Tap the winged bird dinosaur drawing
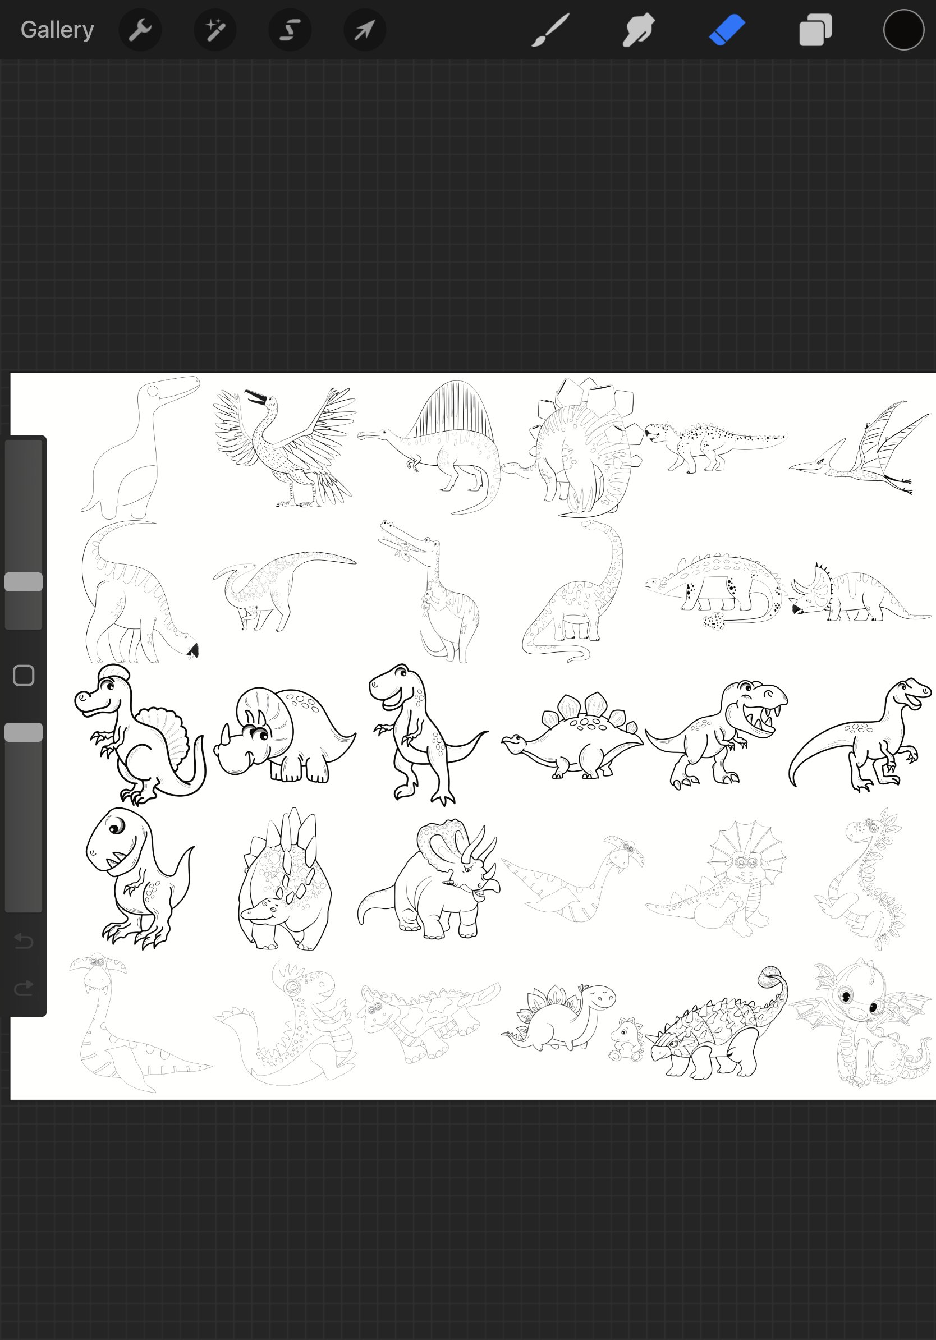 pyautogui.click(x=285, y=448)
